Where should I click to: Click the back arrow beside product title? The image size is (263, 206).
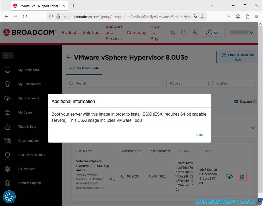[69, 57]
